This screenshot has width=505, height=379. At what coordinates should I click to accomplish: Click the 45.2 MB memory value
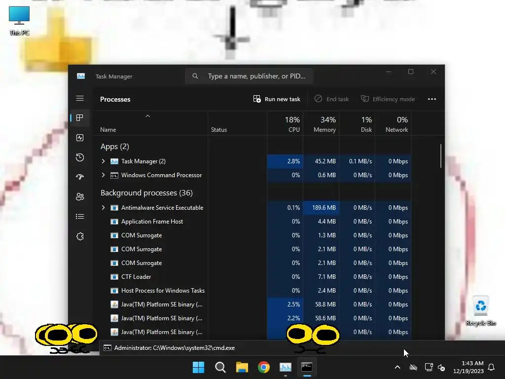325,161
